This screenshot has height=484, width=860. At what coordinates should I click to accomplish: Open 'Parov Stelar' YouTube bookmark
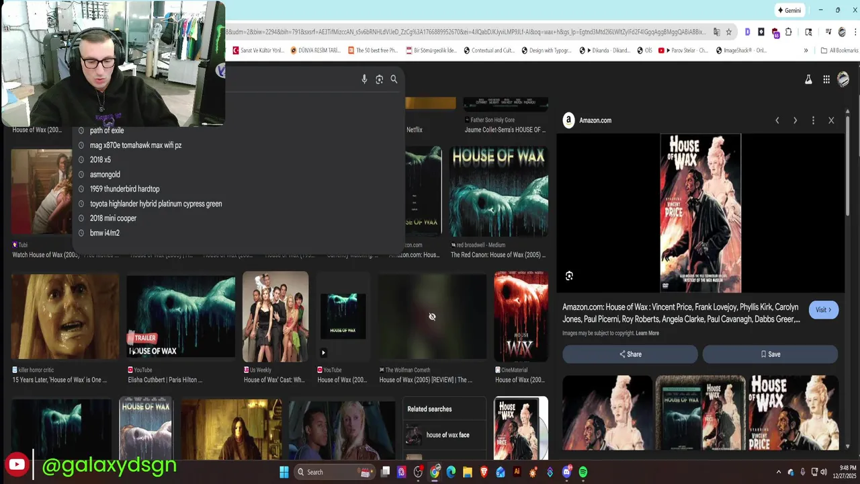click(x=683, y=50)
